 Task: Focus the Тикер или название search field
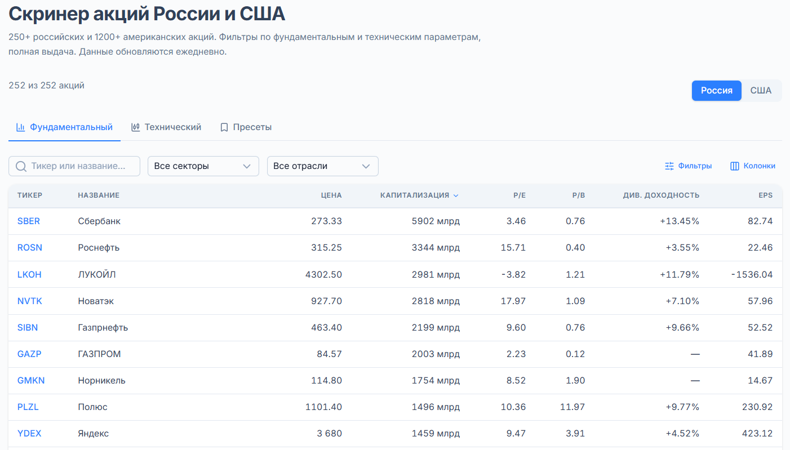click(74, 166)
